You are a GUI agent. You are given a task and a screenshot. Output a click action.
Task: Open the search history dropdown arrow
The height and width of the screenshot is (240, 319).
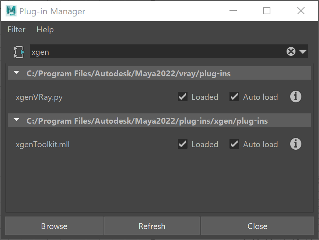tap(303, 52)
